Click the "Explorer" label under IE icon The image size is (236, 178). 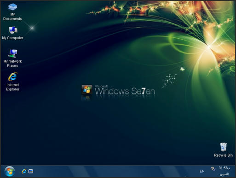[x=13, y=89]
